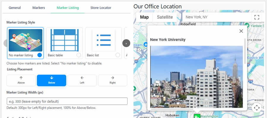Click the Yankee Stadium green map pin

tap(247, 26)
